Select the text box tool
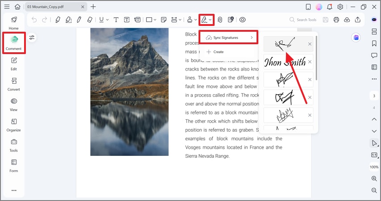Image resolution: width=381 pixels, height=201 pixels. (127, 20)
